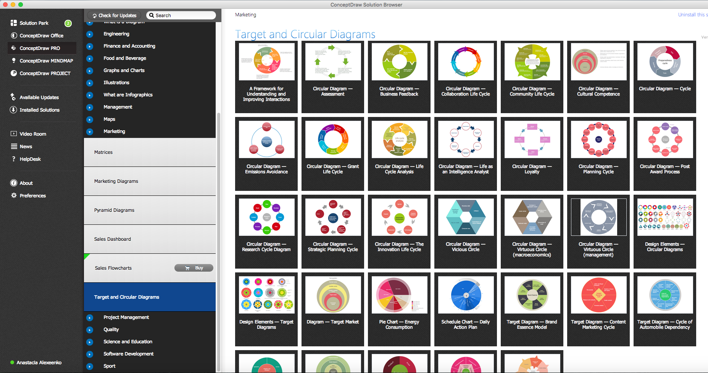Open the HelpDesk link
Screen dimensions: 708x373
click(30, 159)
